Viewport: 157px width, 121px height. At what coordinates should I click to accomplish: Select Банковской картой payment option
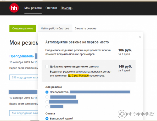(47, 119)
